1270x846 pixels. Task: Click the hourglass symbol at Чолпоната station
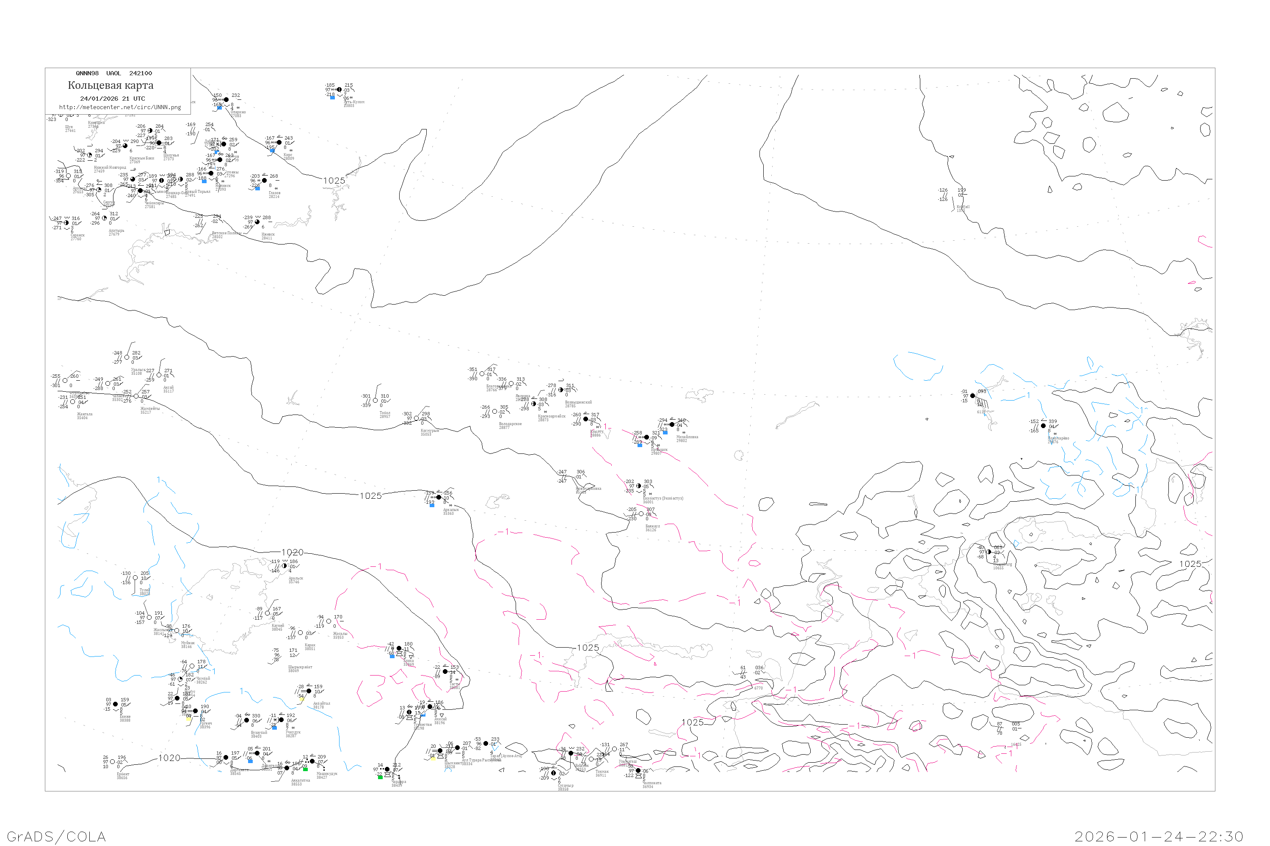[638, 775]
